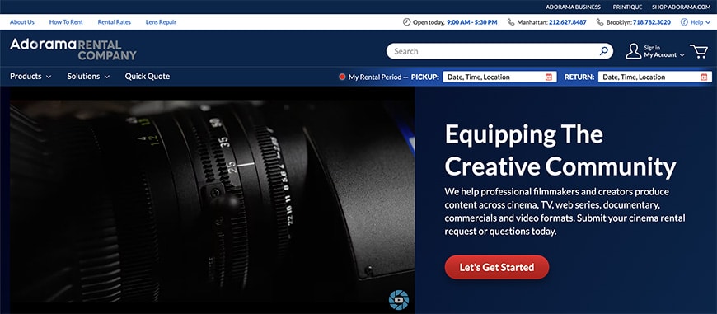
Task: Open the shopping cart icon
Action: (x=699, y=51)
